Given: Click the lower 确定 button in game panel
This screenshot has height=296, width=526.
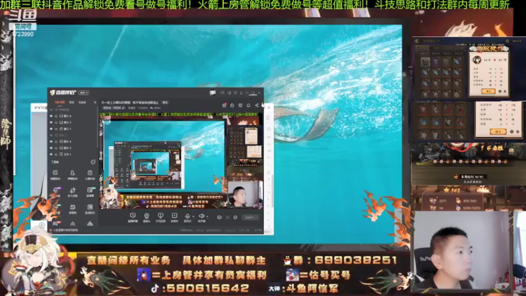Looking at the screenshot, I should click(498, 132).
